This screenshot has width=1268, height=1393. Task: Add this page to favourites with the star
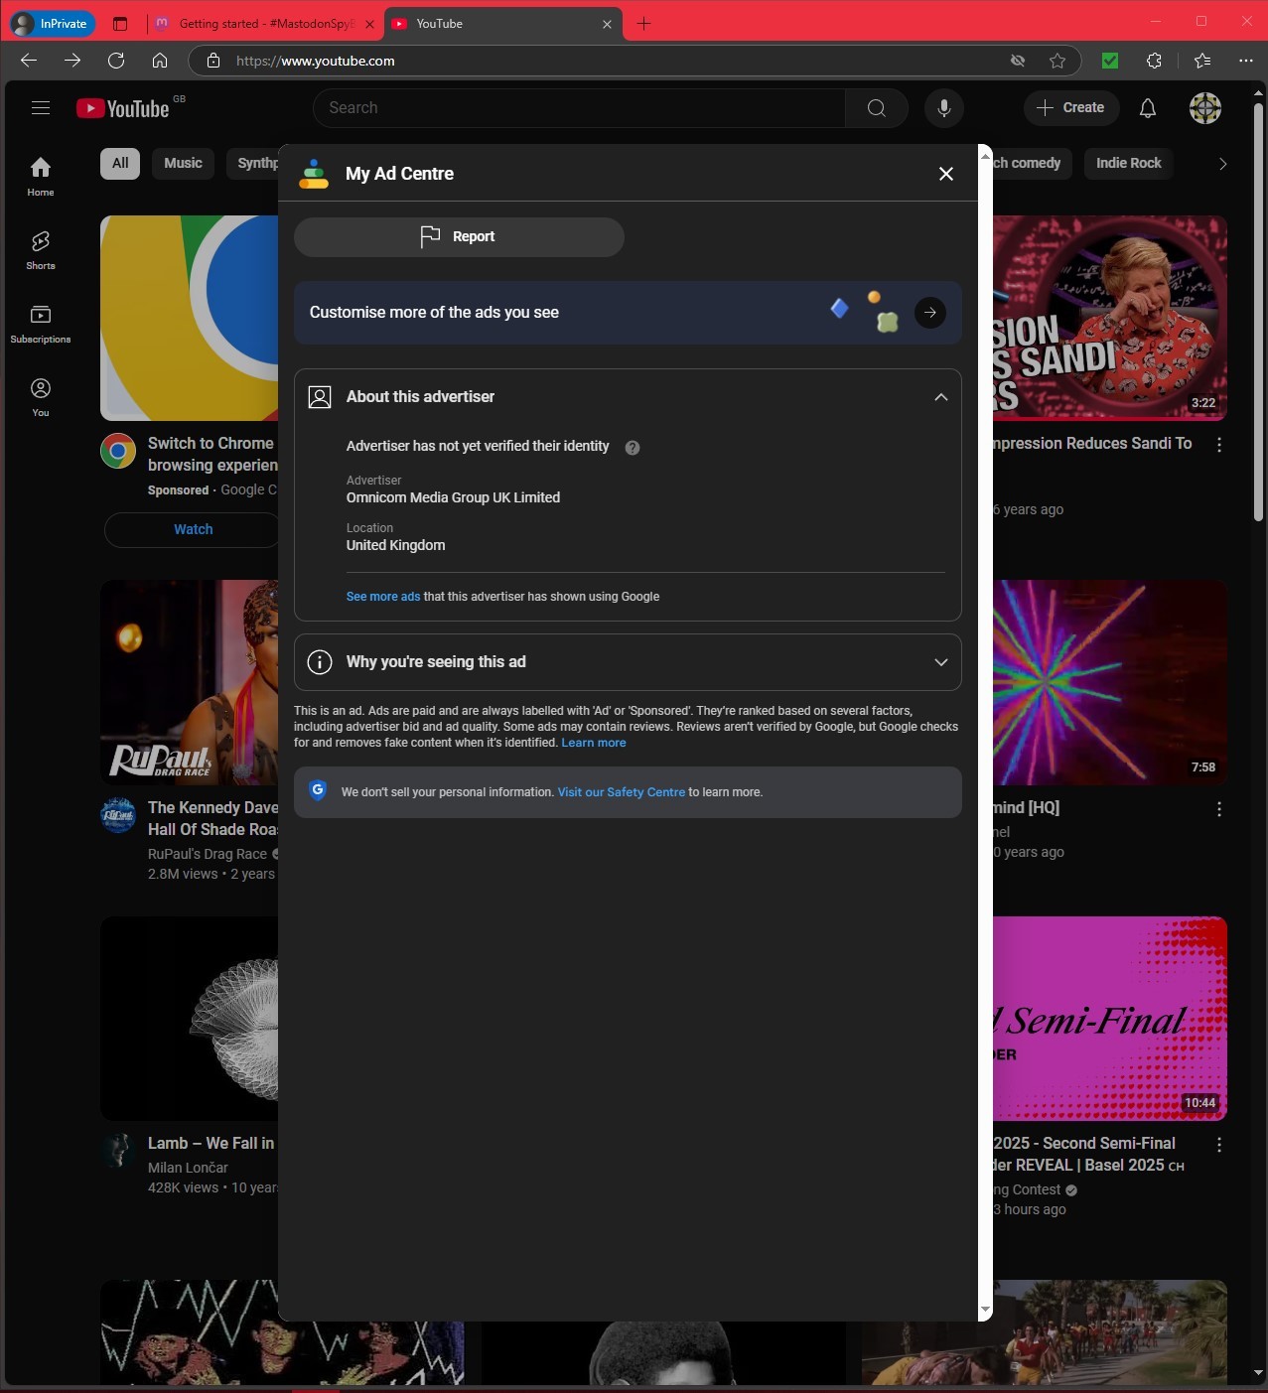tap(1057, 61)
